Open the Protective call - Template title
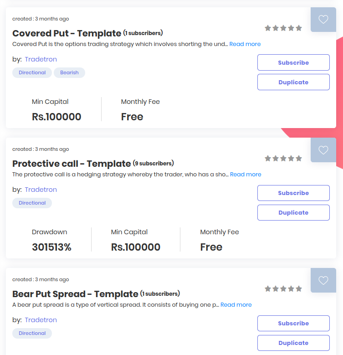Viewport: 343px width, 355px height. tap(72, 164)
